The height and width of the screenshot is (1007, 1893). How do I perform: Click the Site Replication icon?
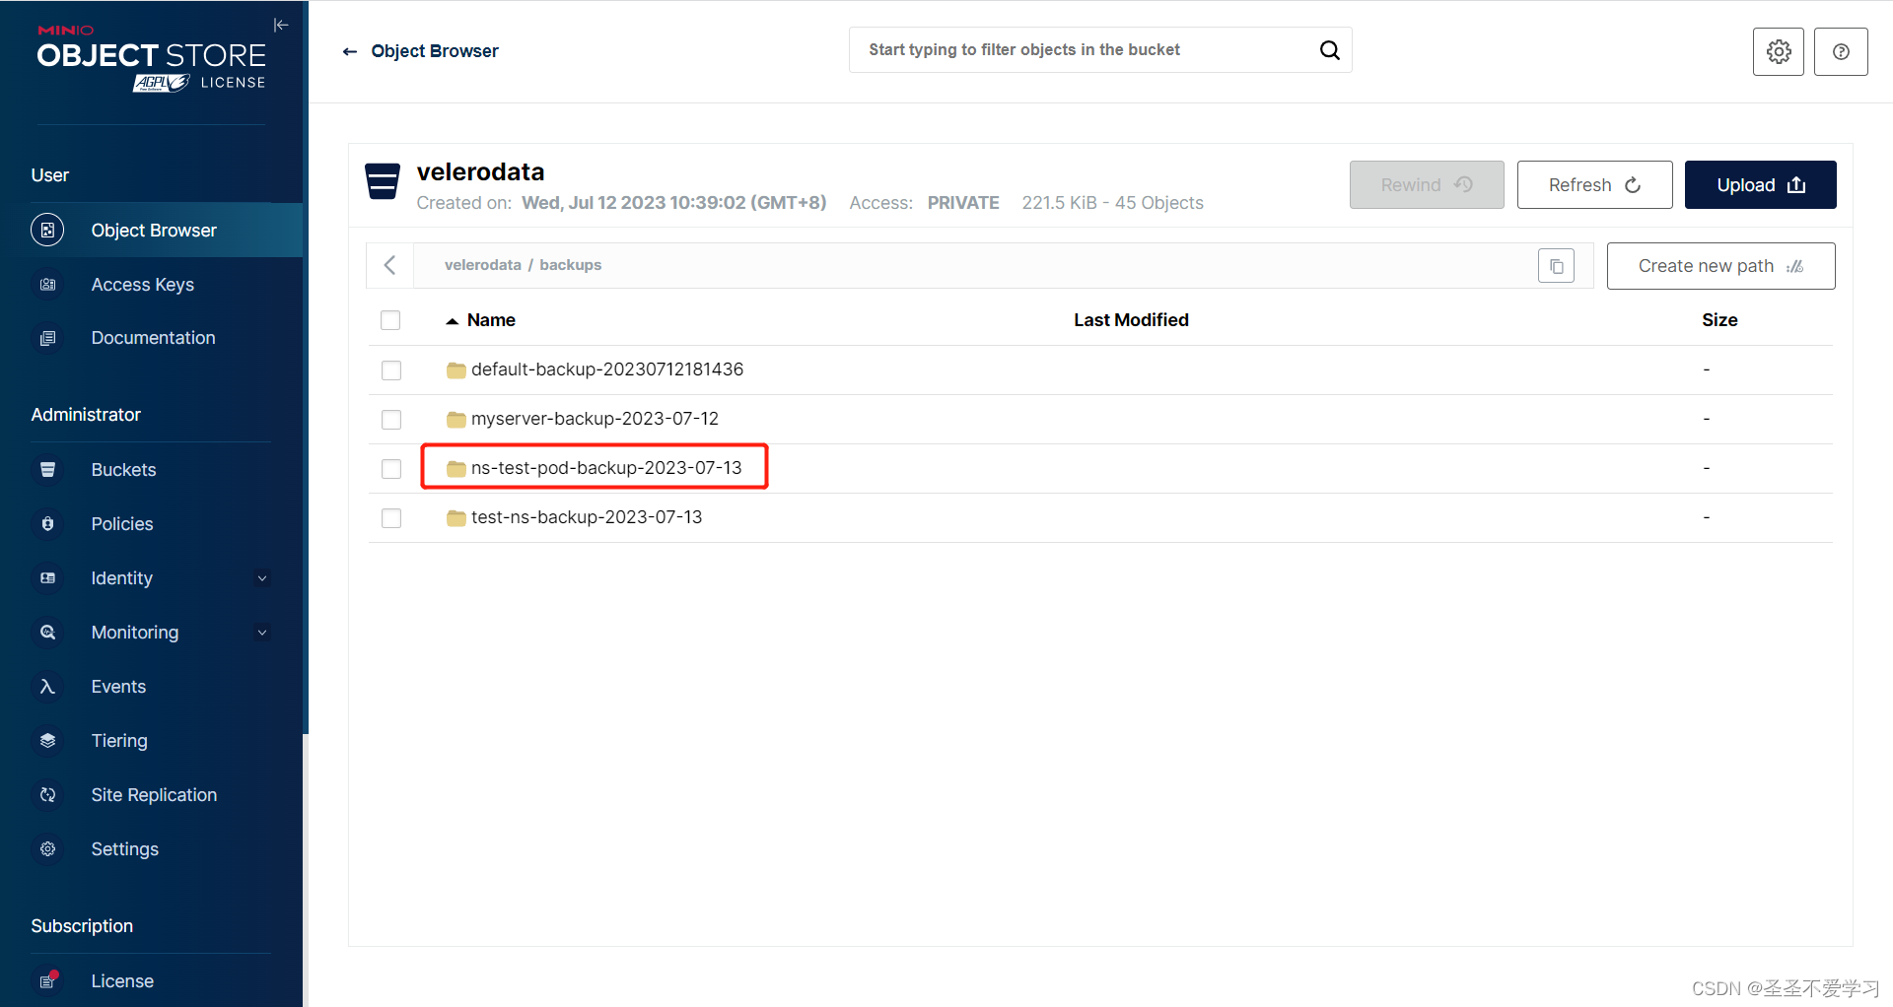pyautogui.click(x=47, y=795)
